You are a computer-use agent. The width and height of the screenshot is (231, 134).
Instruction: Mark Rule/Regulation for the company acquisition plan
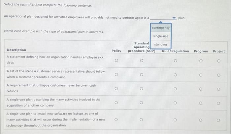(x=175, y=103)
